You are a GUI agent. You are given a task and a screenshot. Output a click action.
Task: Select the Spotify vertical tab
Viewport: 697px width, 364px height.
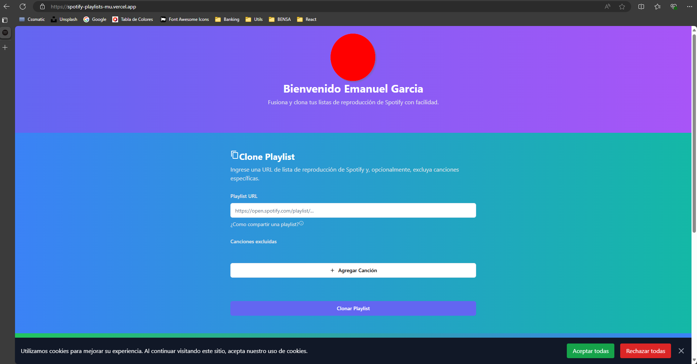pos(5,33)
